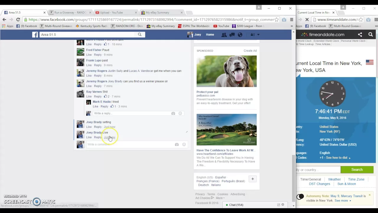Click the dog ad image thumbnail
The width and height of the screenshot is (378, 213).
pyautogui.click(x=227, y=71)
